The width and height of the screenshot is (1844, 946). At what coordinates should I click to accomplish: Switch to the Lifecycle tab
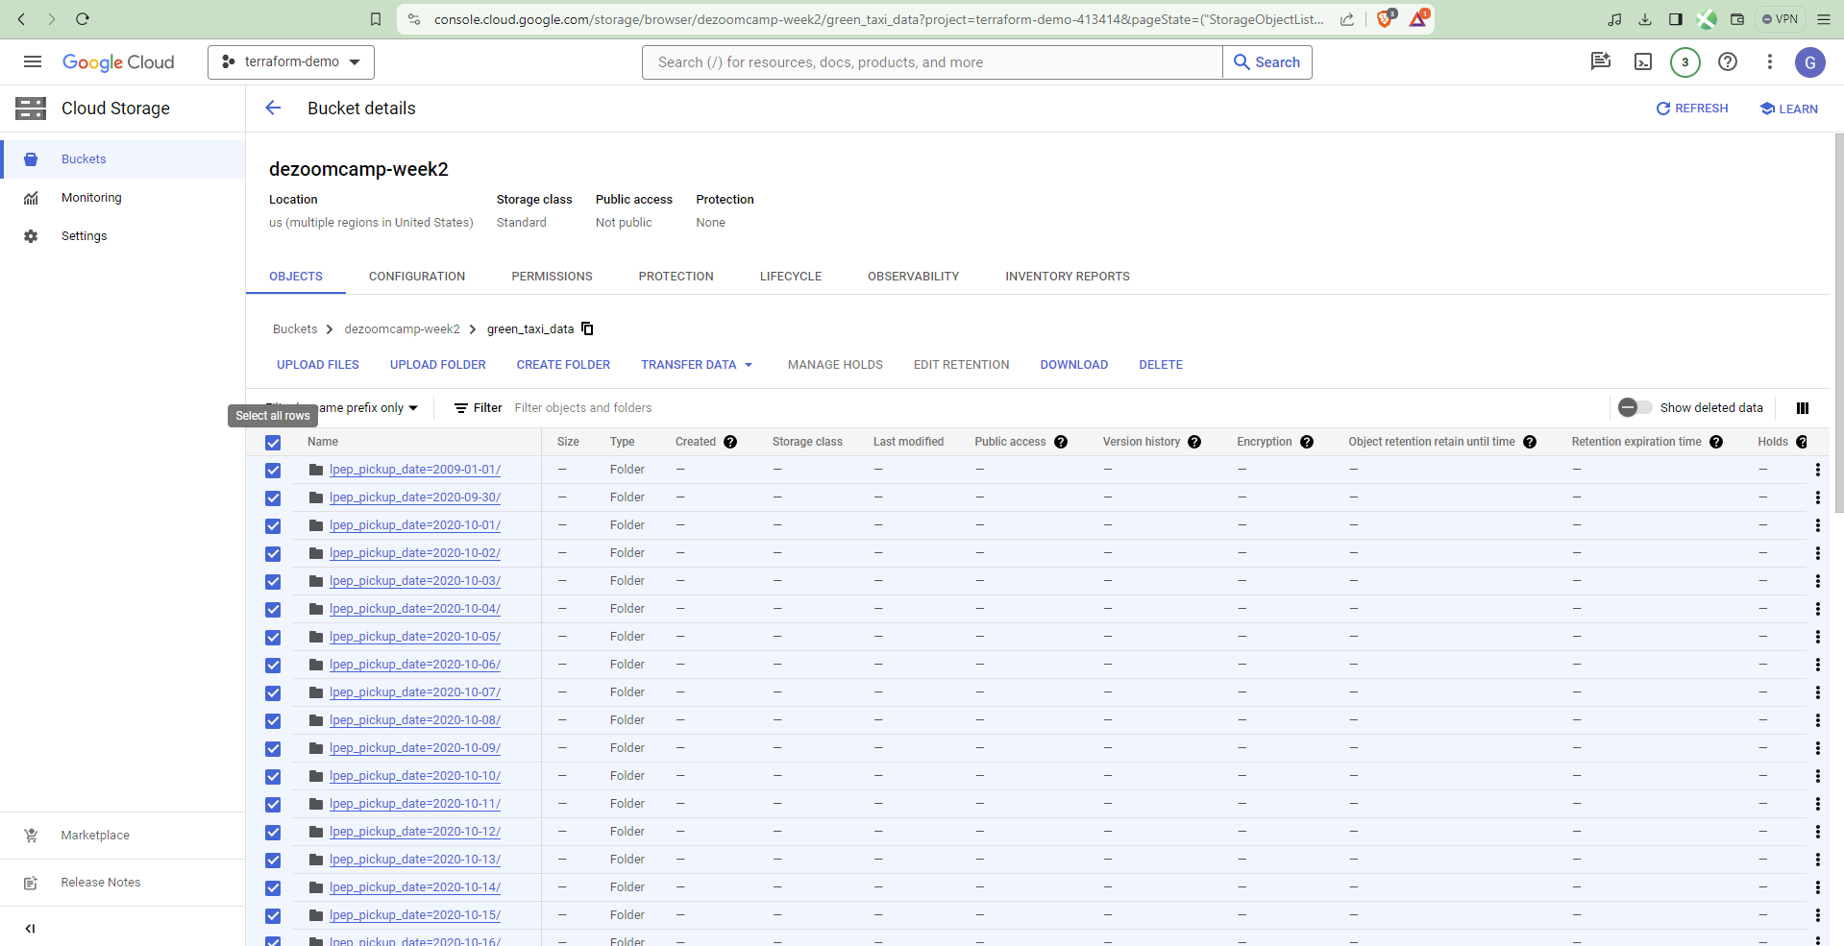[791, 277]
